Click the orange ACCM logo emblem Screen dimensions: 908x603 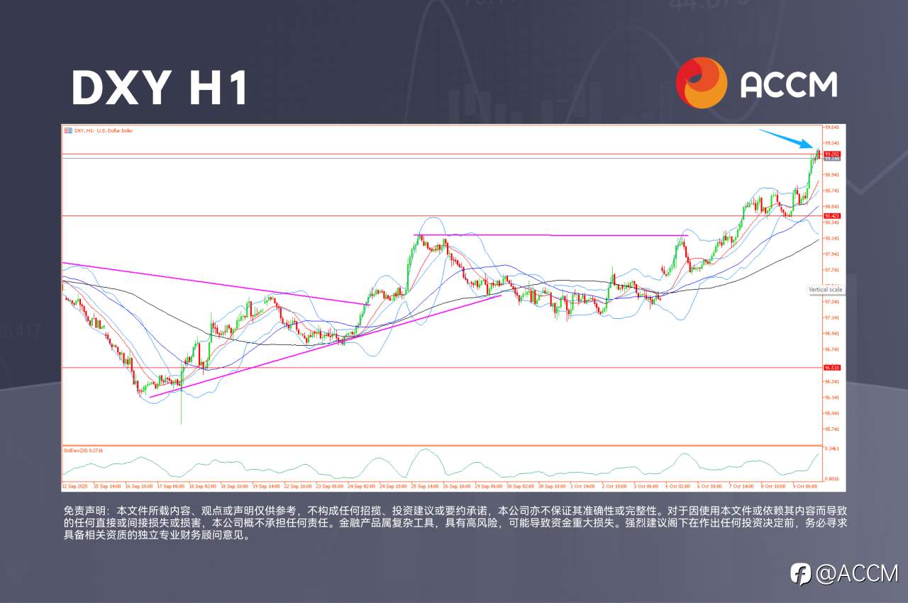point(702,83)
